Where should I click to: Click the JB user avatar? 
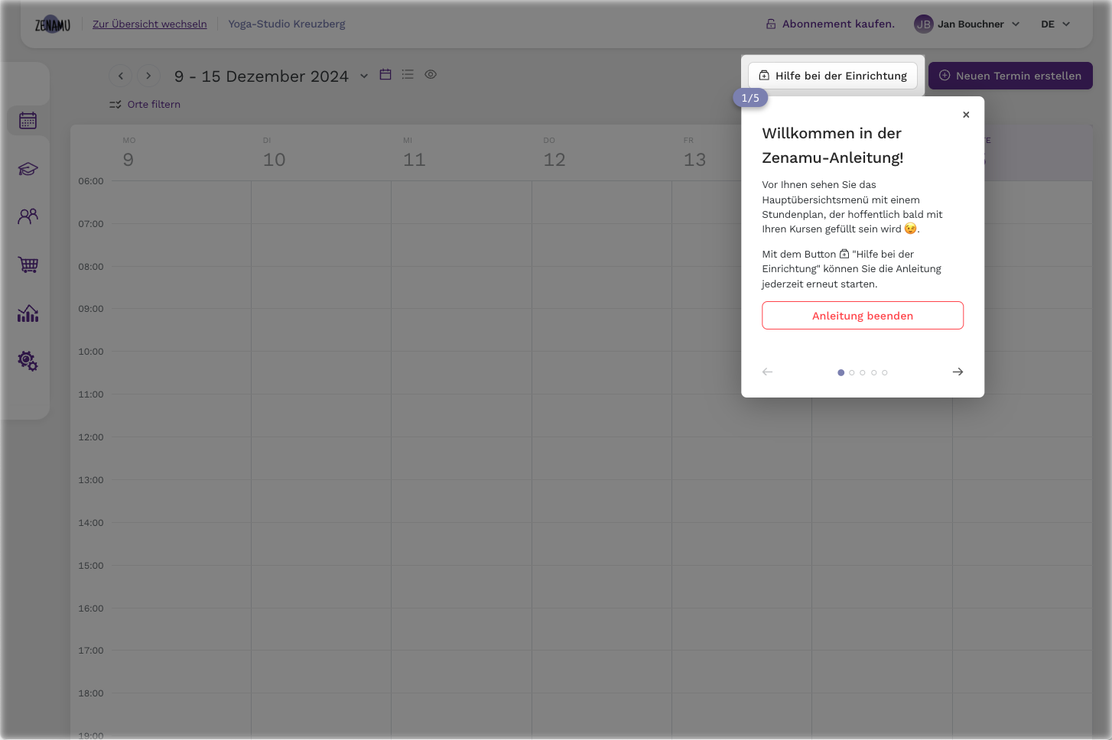(924, 24)
